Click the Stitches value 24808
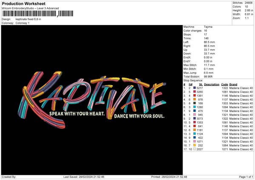The image size is (255, 180). [x=248, y=3]
